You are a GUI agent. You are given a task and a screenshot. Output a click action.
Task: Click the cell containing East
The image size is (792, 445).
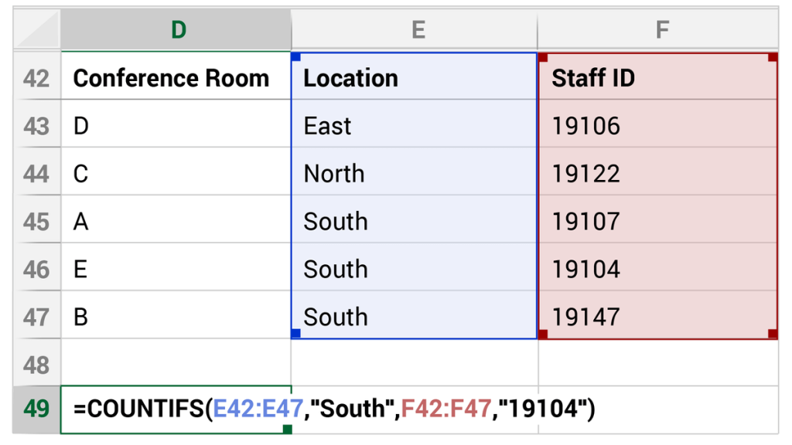point(415,126)
